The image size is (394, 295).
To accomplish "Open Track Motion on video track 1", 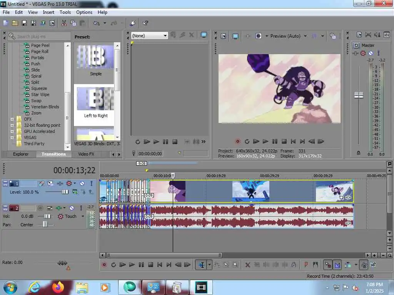I will click(50, 183).
